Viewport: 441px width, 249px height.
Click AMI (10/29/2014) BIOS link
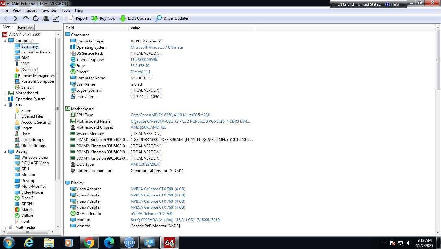pyautogui.click(x=145, y=164)
